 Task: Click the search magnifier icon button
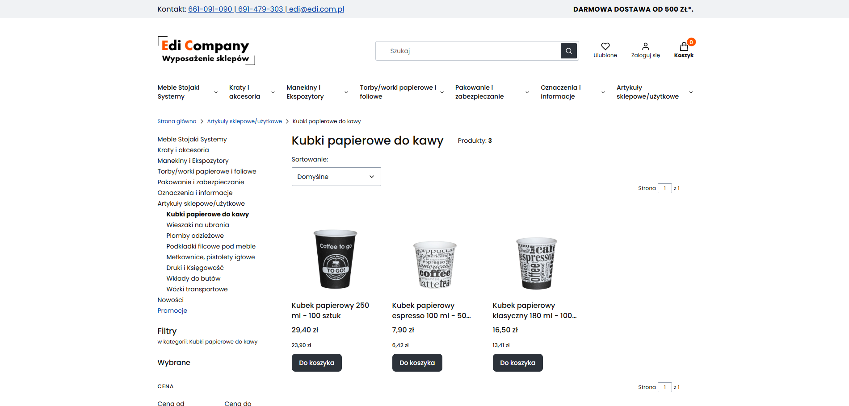coord(568,51)
